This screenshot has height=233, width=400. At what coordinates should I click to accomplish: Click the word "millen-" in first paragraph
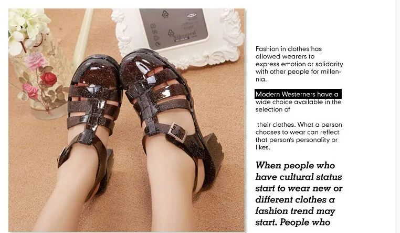331,72
